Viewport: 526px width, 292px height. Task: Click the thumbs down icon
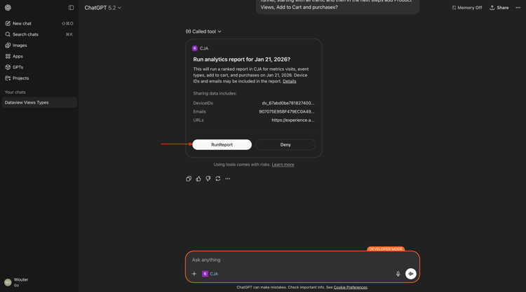coord(208,179)
